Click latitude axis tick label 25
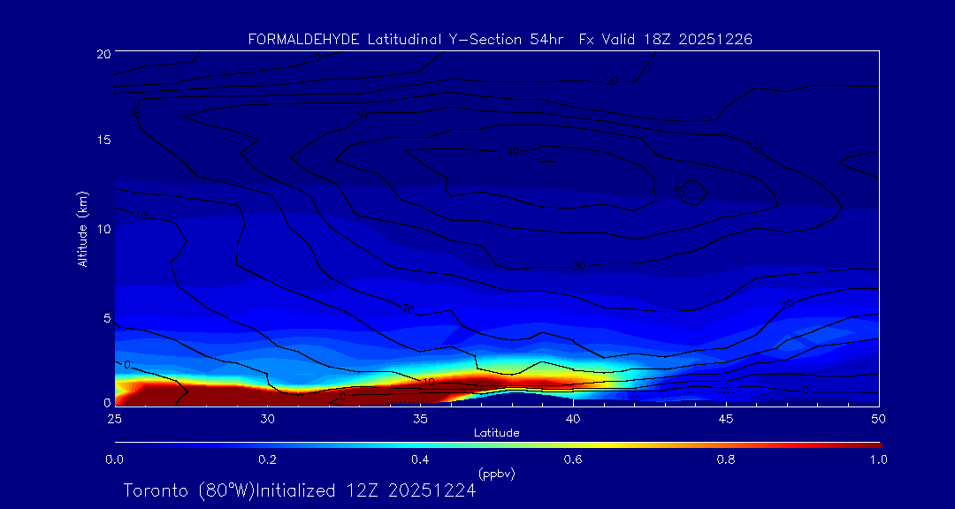 pyautogui.click(x=114, y=419)
